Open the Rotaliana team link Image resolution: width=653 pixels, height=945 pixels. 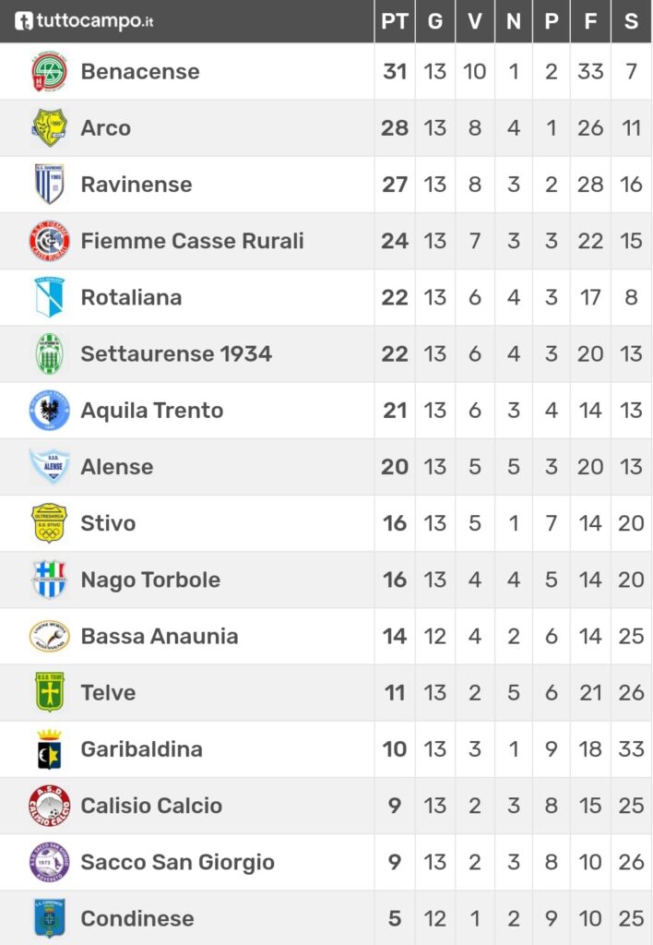(x=131, y=297)
